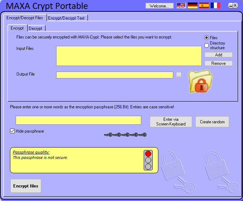This screenshot has width=243, height=201.
Task: Click the Remove button
Action: (218, 63)
